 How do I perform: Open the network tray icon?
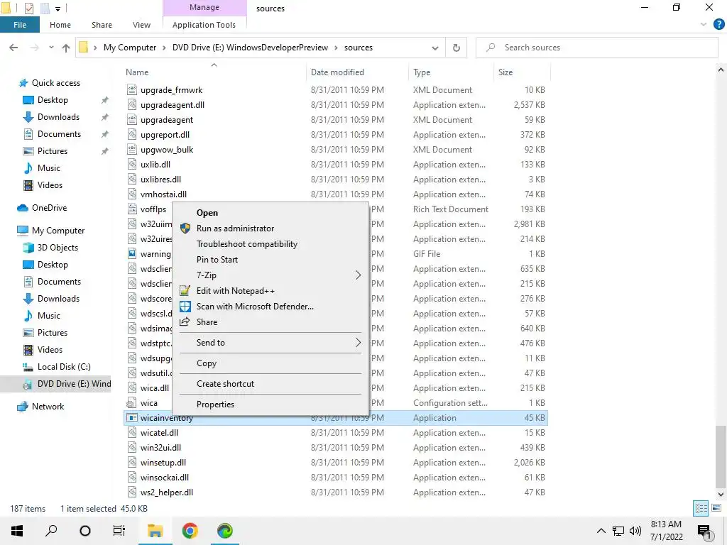(618, 531)
